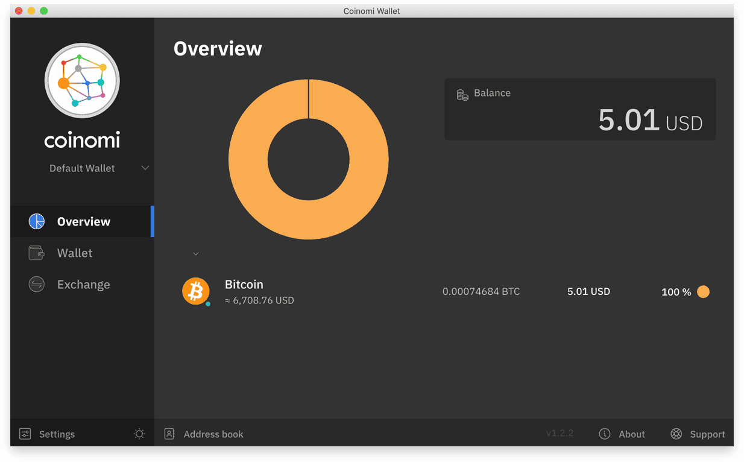Click the Overview pie chart icon
This screenshot has height=462, width=744.
click(37, 221)
